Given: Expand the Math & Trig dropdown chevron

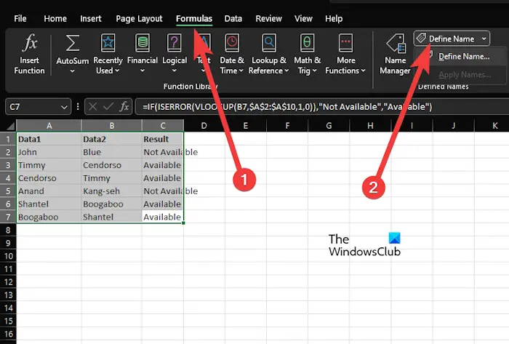Looking at the screenshot, I should [315, 71].
